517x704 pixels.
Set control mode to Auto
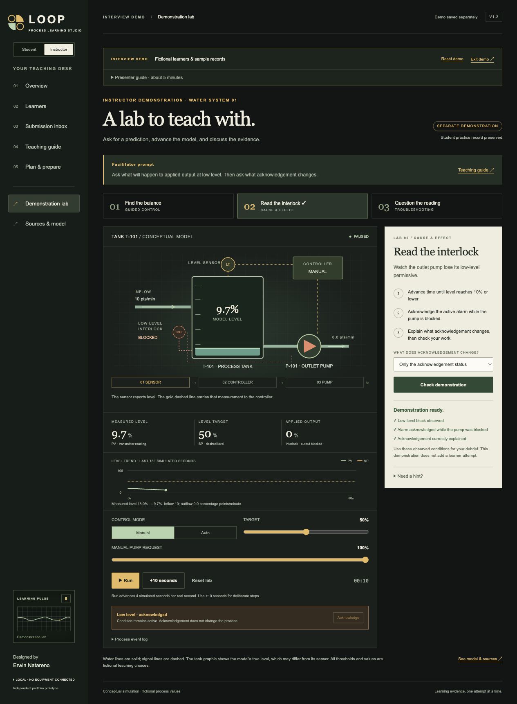(x=205, y=533)
